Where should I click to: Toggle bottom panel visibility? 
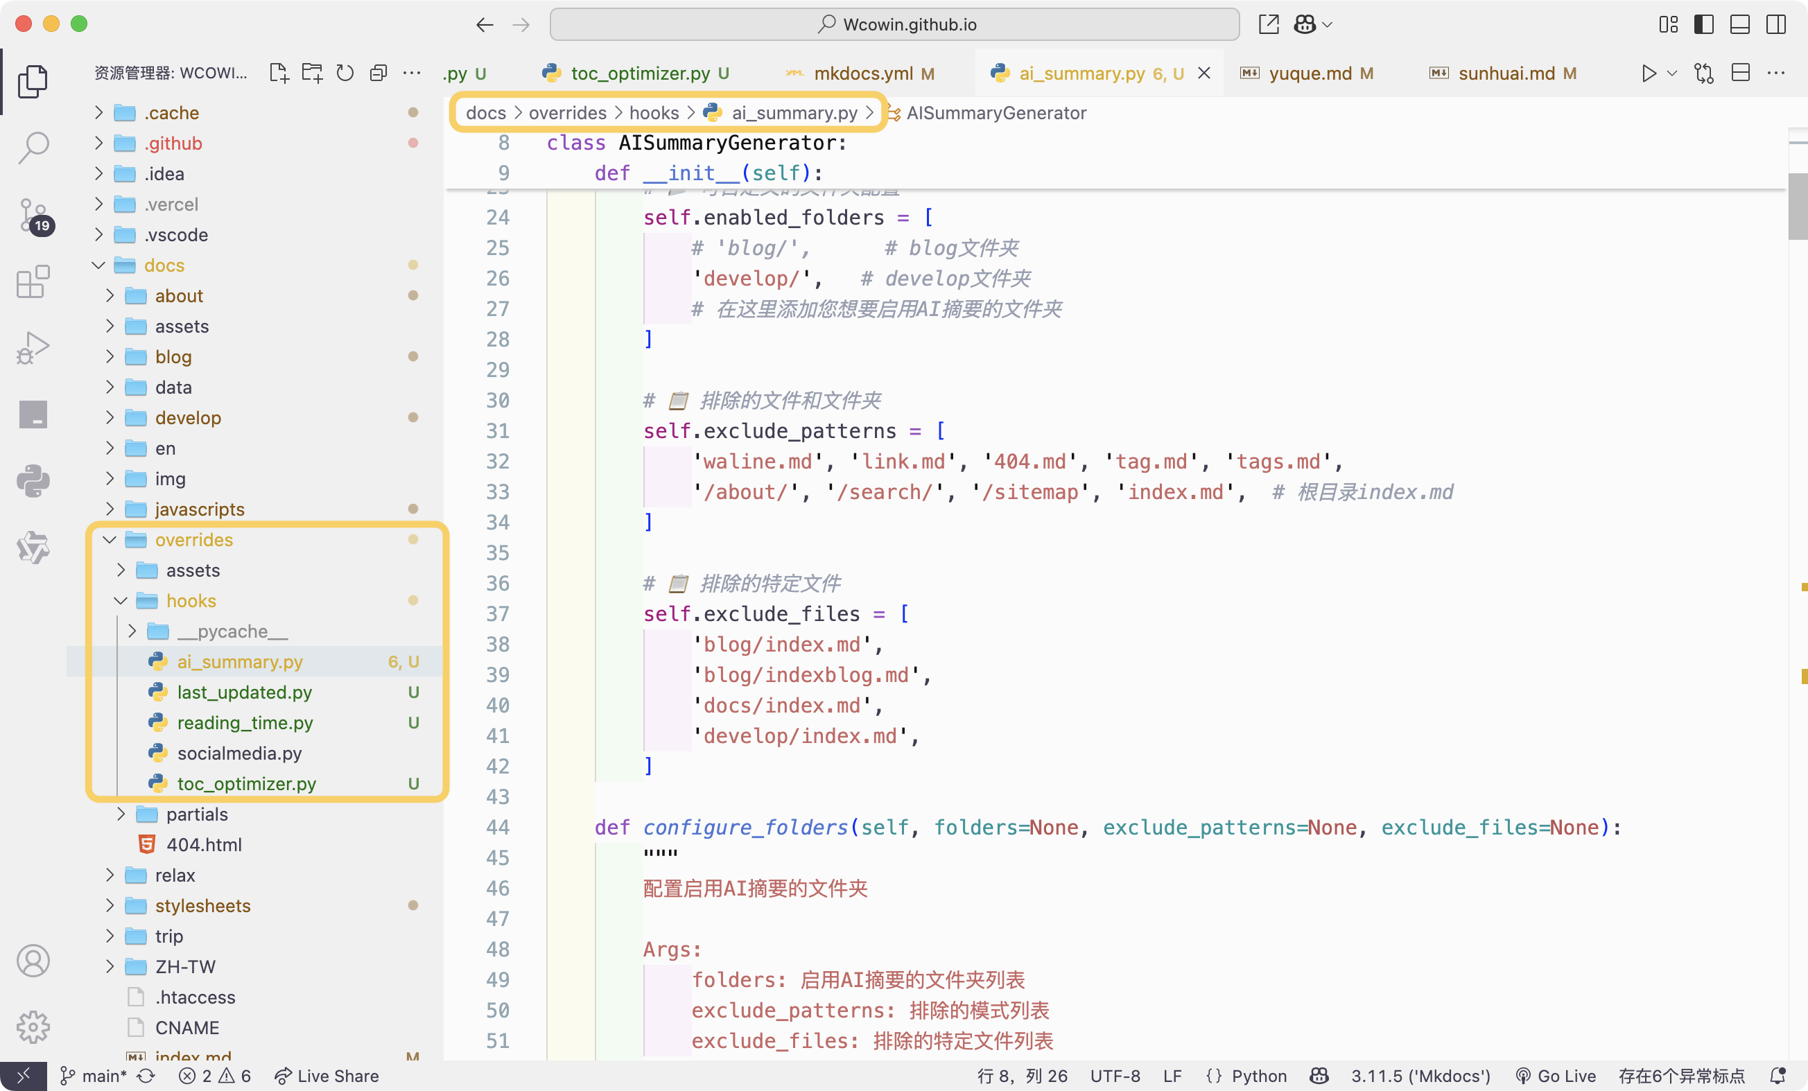(1740, 24)
